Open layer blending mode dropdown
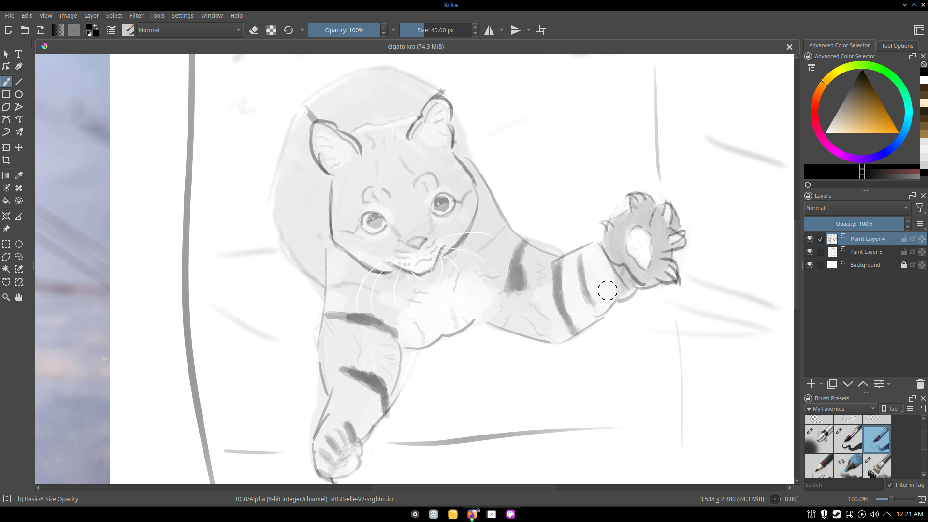 (x=857, y=208)
